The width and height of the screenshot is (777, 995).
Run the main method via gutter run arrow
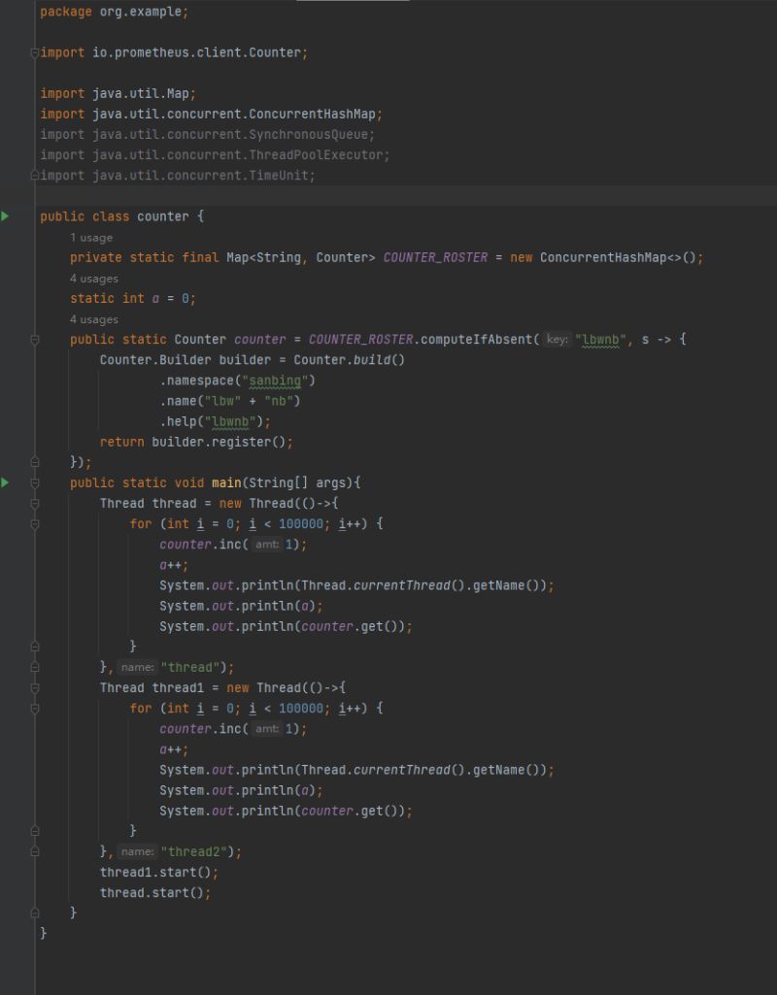pyautogui.click(x=8, y=481)
